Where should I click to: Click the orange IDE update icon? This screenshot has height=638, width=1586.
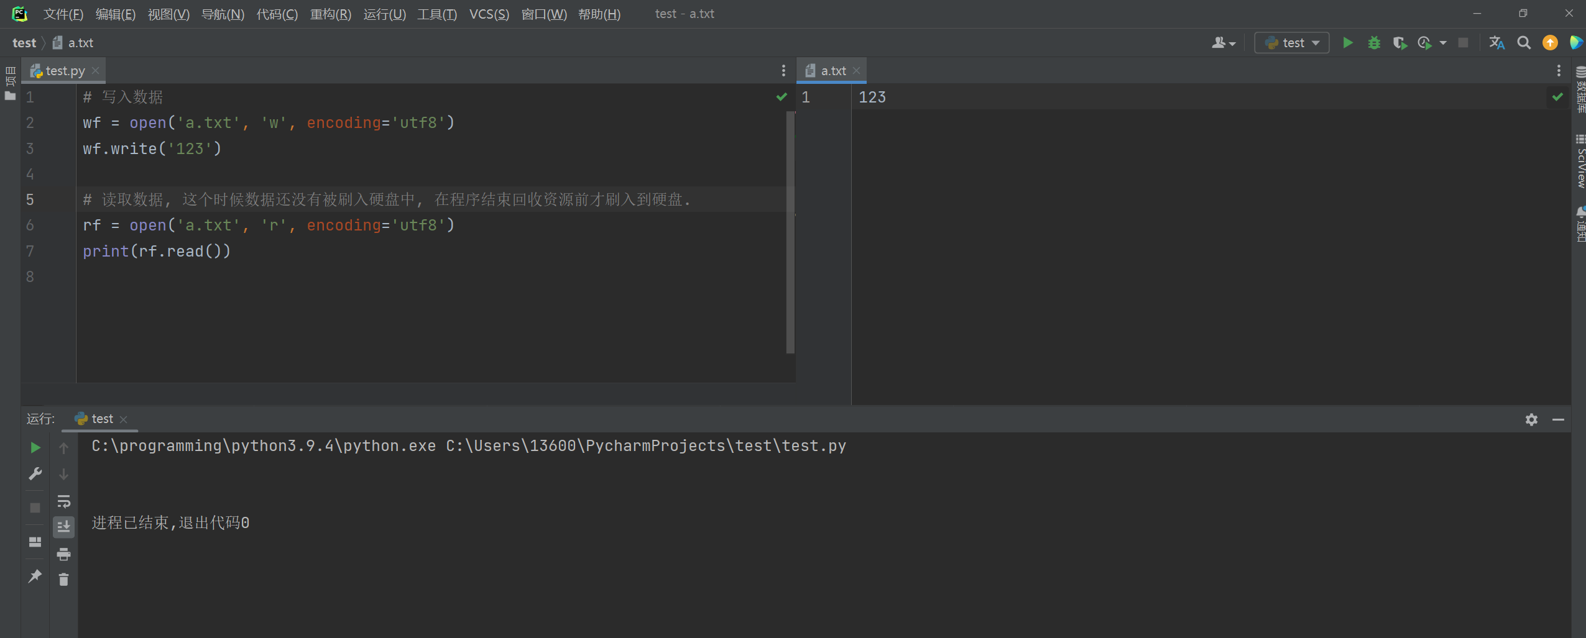(x=1550, y=43)
